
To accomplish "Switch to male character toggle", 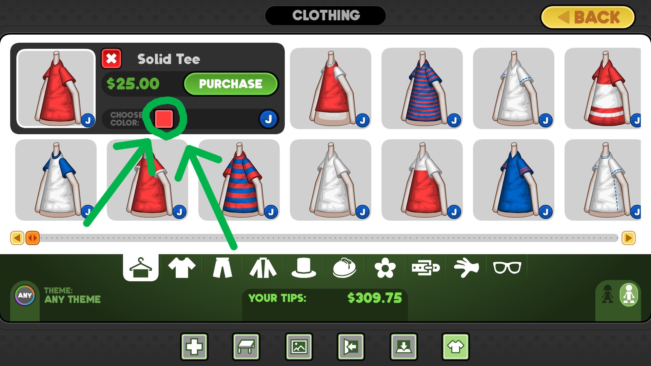I will [629, 294].
